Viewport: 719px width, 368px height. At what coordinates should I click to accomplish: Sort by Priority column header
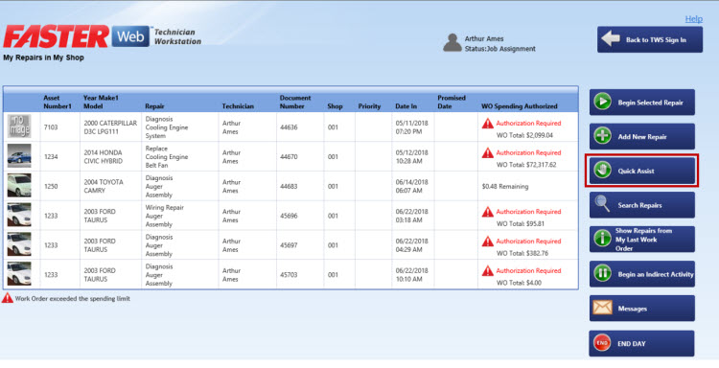pos(369,106)
